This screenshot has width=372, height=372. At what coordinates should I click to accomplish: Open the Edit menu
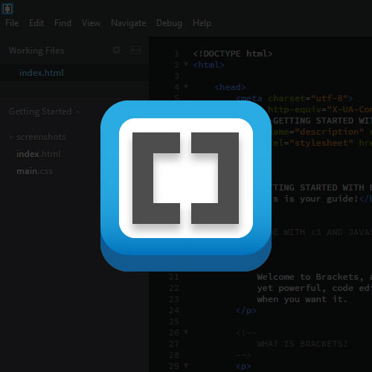[x=36, y=23]
